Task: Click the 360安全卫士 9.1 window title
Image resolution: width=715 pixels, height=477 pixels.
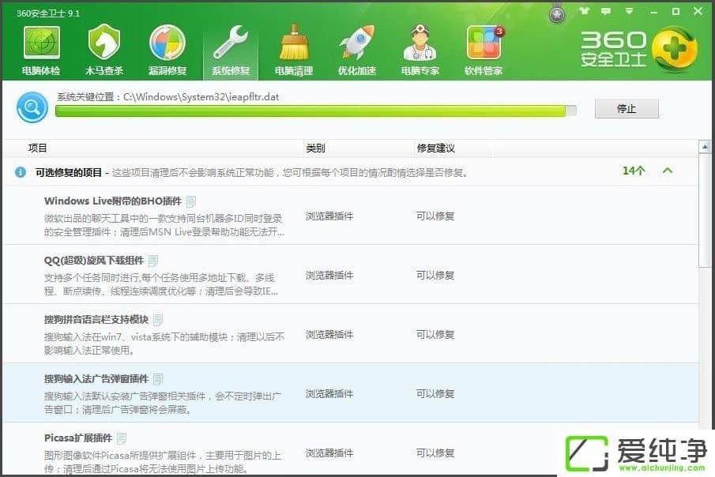Action: click(x=48, y=13)
